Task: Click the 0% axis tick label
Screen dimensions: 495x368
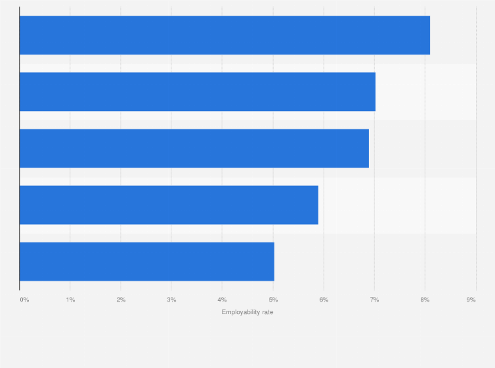Action: 24,300
